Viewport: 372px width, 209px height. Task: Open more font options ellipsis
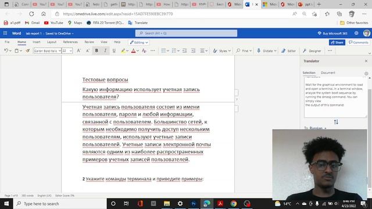(152, 51)
